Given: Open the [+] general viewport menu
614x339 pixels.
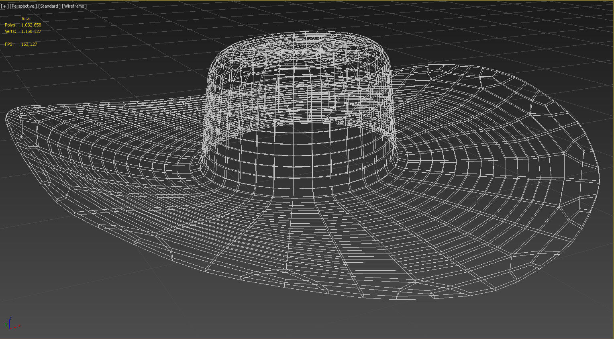Looking at the screenshot, I should (x=5, y=6).
